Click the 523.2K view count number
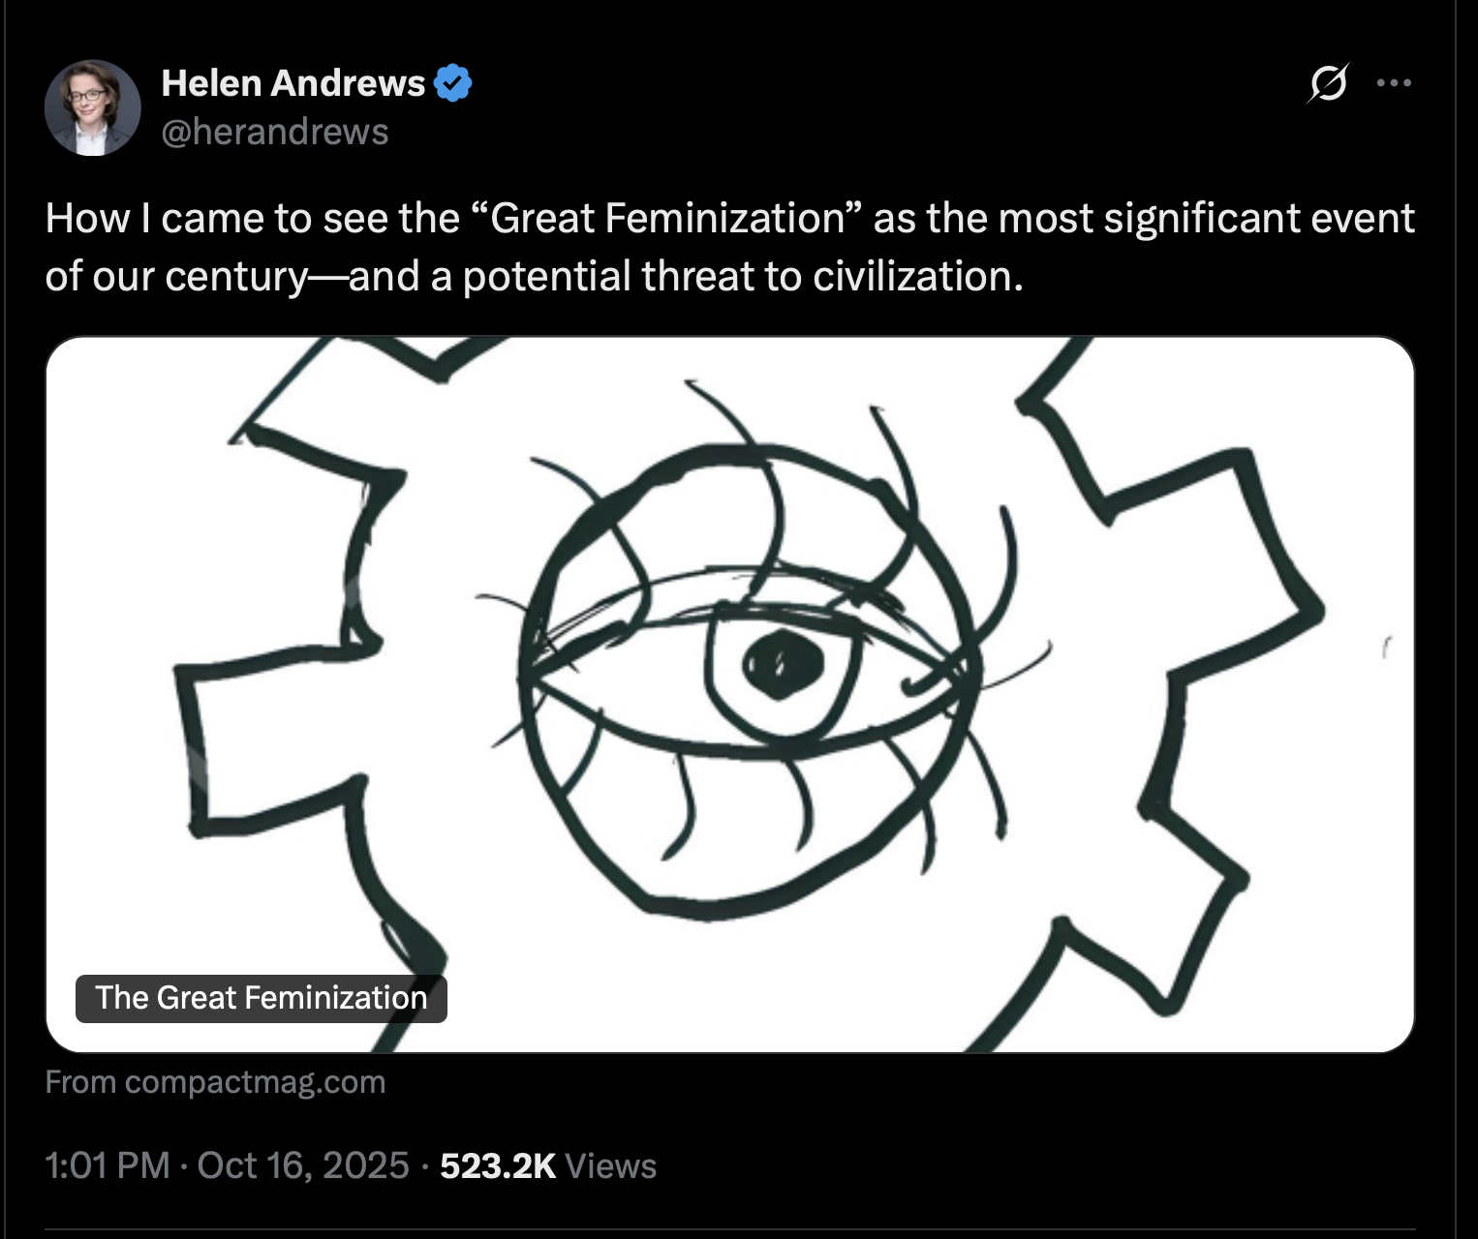 pyautogui.click(x=498, y=1165)
